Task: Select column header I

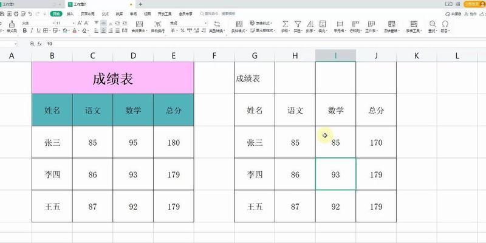Action: pyautogui.click(x=335, y=55)
